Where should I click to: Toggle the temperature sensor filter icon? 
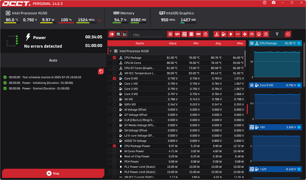[x=217, y=34]
